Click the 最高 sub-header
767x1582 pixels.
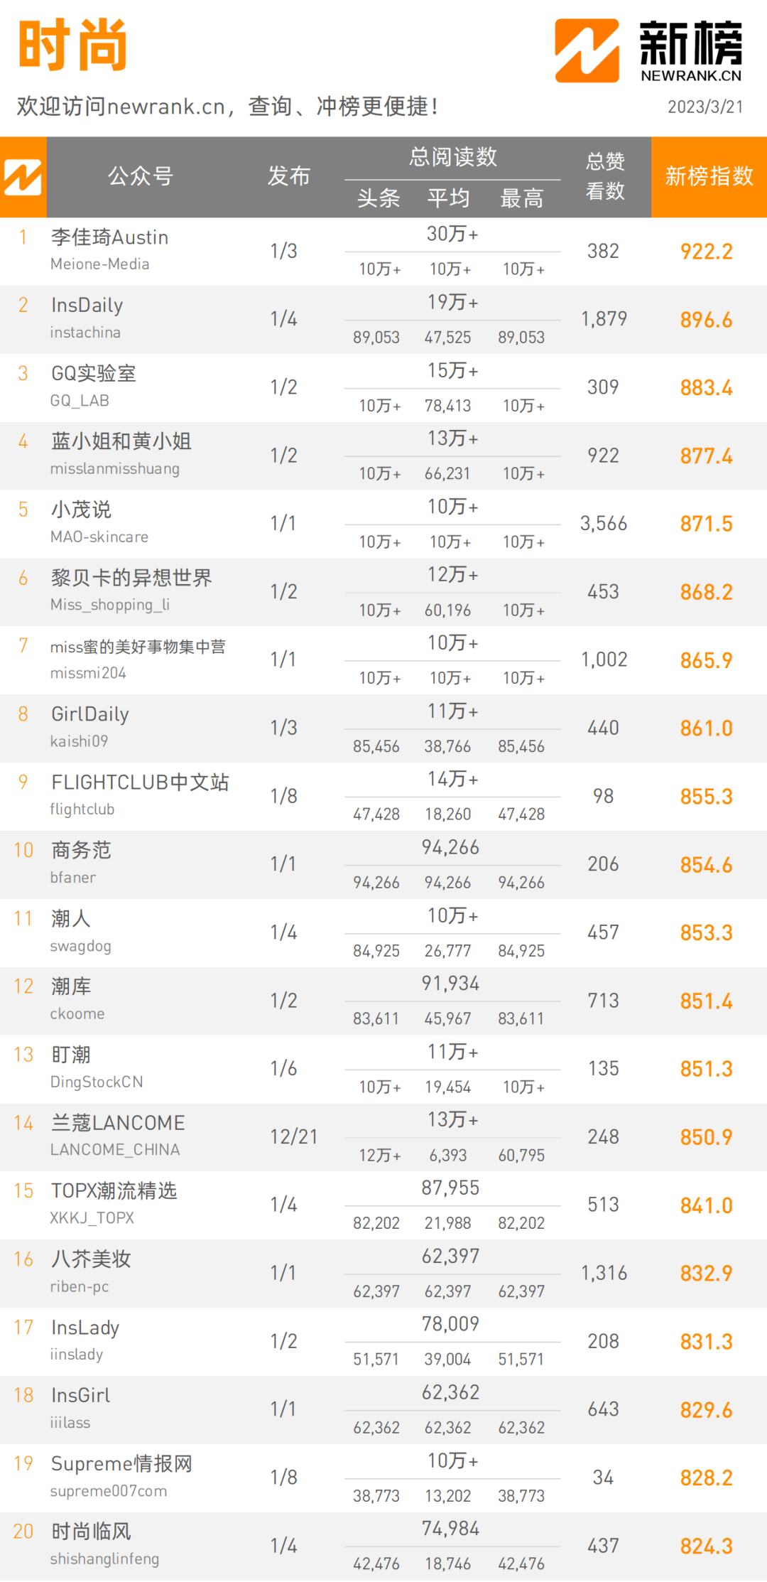click(521, 198)
